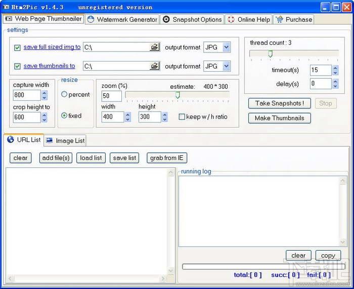Decrease capture width with down arrow
This screenshot has height=289, width=354.
[45, 98]
